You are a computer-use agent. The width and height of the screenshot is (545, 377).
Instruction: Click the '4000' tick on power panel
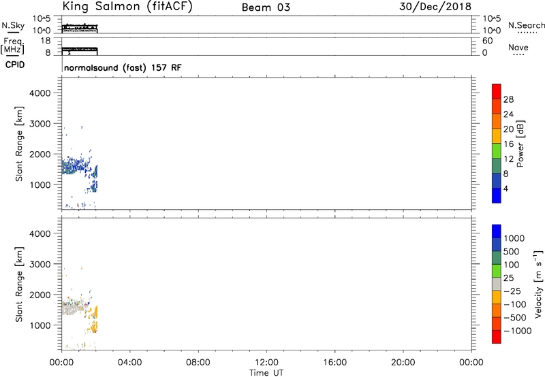click(x=40, y=93)
